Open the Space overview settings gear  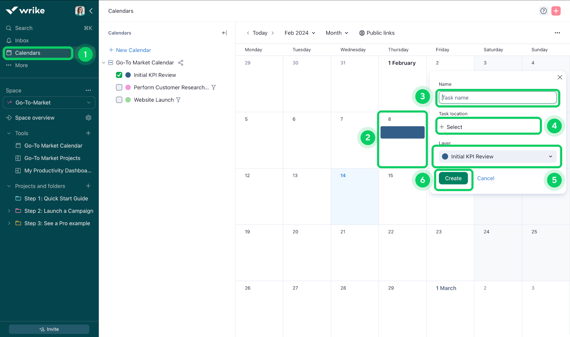click(88, 118)
